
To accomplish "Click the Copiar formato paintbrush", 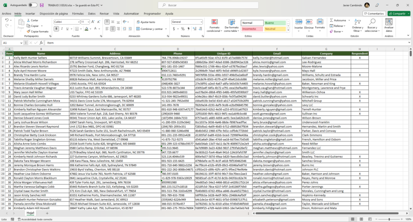I will (x=29, y=31).
